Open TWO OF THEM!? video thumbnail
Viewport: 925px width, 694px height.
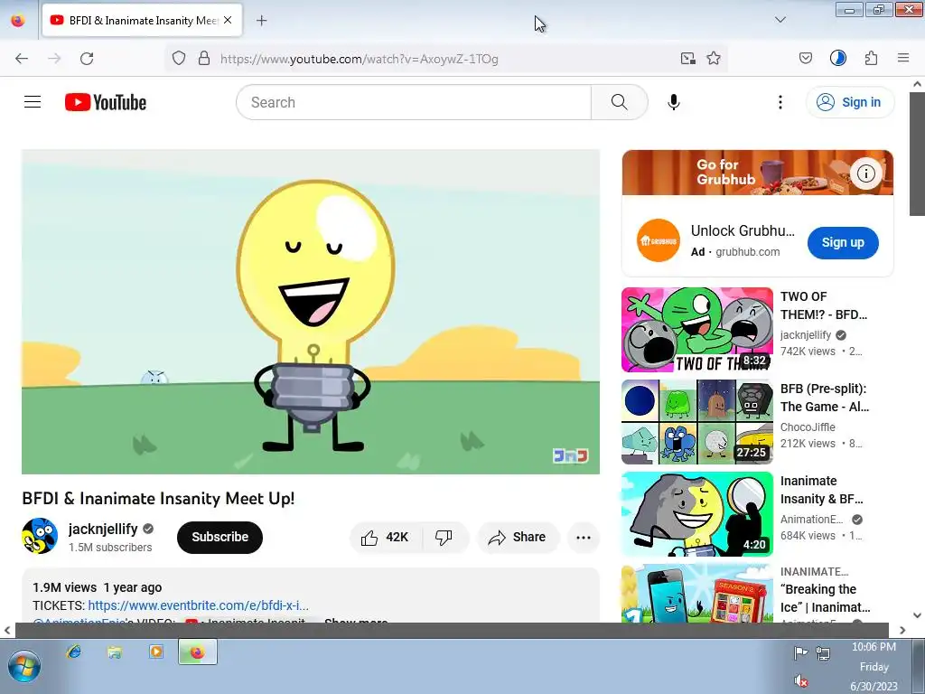pyautogui.click(x=696, y=330)
